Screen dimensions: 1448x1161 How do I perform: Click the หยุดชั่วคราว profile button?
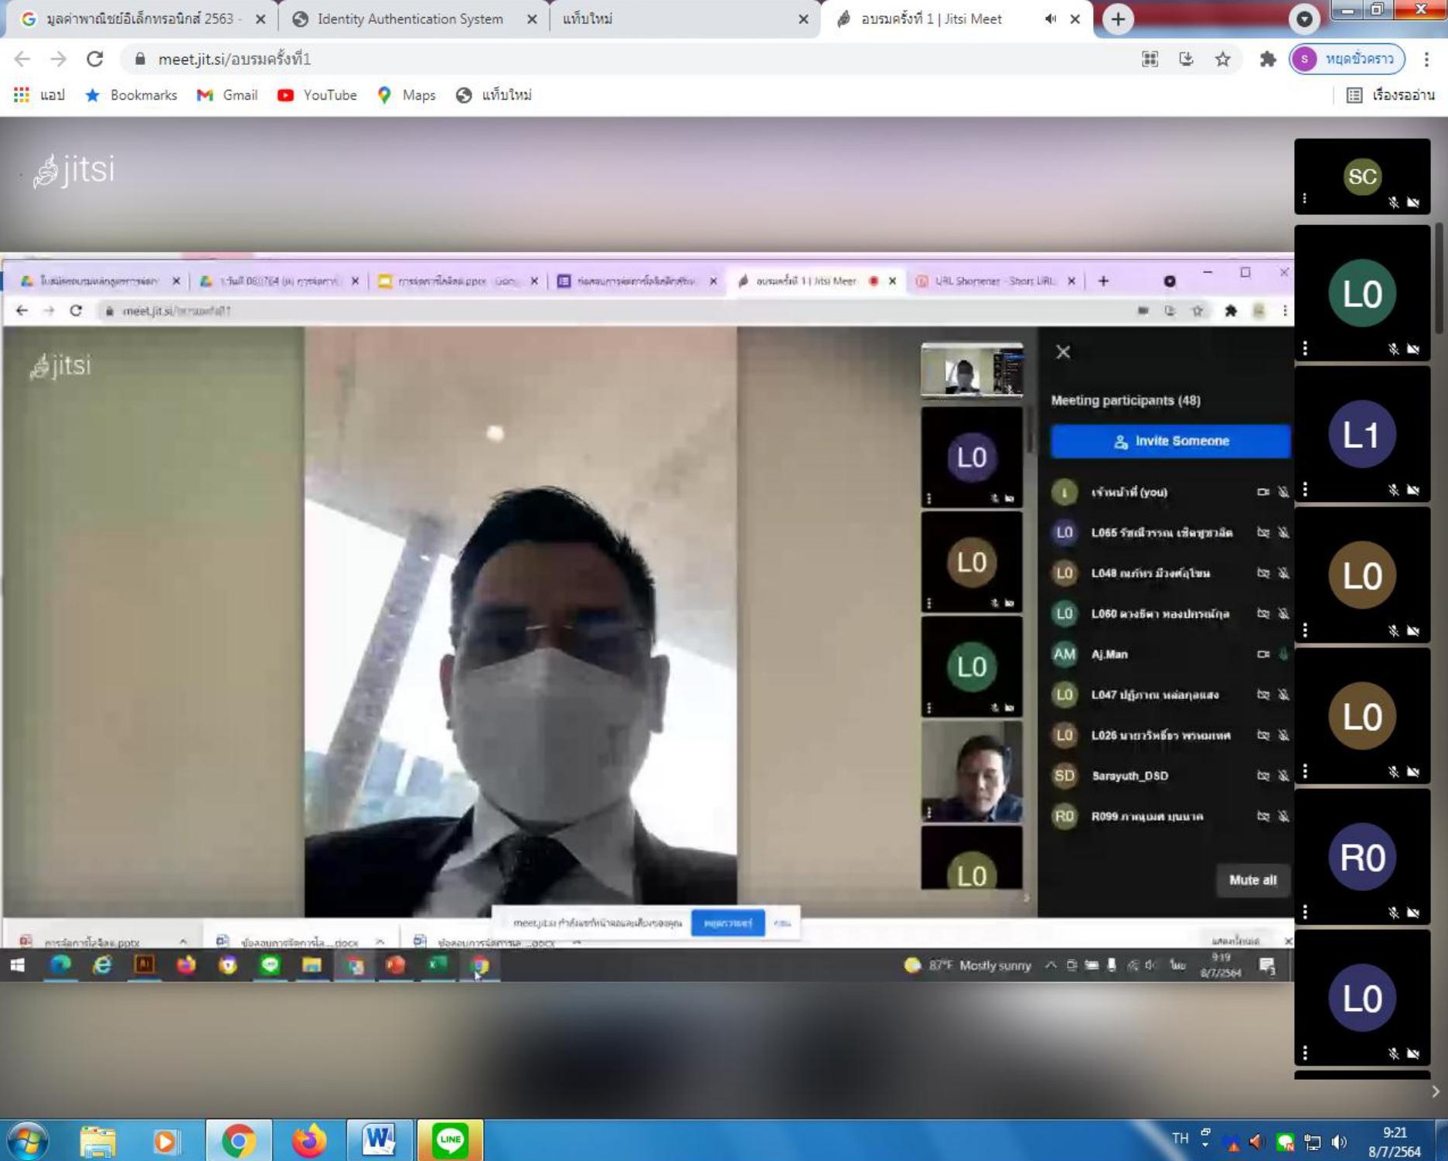(x=1347, y=59)
